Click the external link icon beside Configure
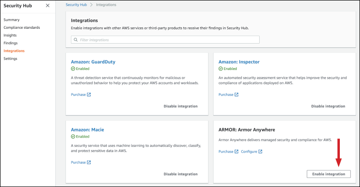The image size is (360, 187). tap(260, 152)
